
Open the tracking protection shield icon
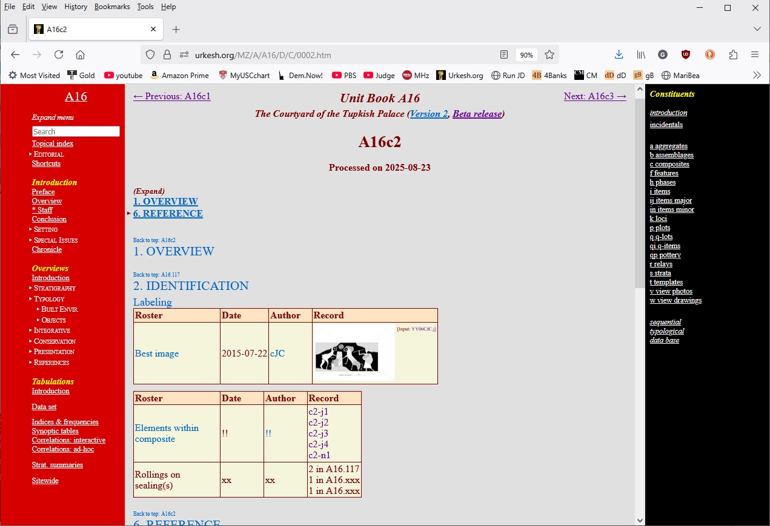(x=150, y=54)
